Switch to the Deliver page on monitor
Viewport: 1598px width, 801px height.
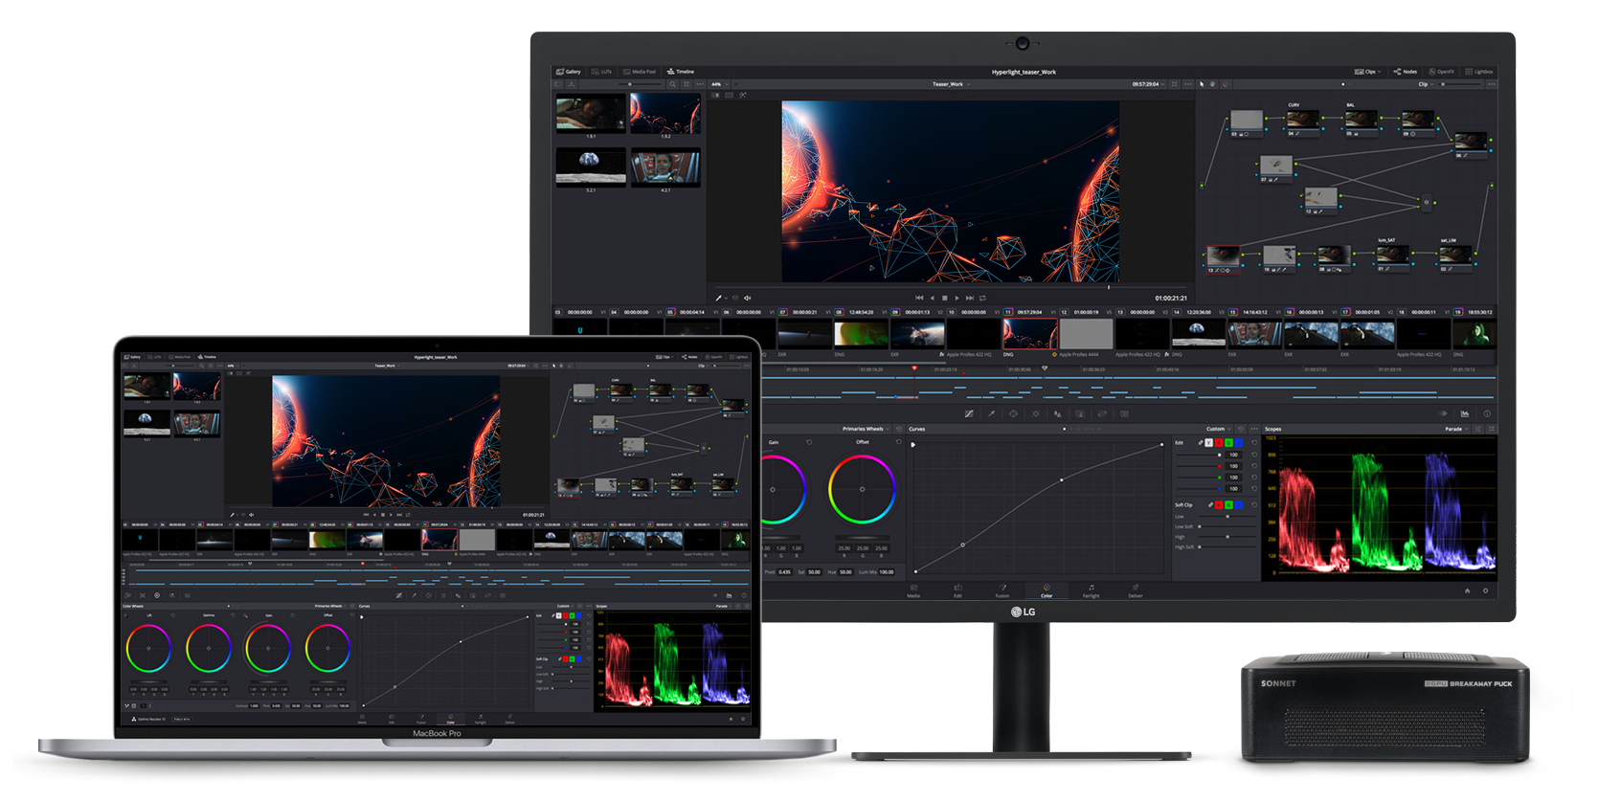(1136, 590)
